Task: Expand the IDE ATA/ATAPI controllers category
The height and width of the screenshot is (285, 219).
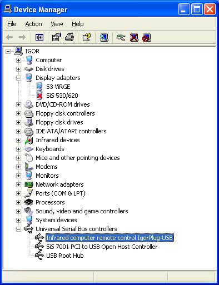Action: click(x=18, y=131)
